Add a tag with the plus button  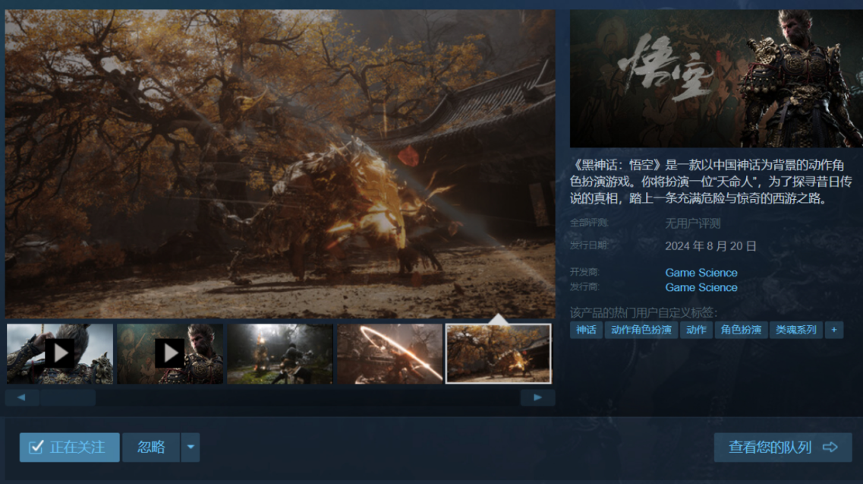(x=834, y=330)
